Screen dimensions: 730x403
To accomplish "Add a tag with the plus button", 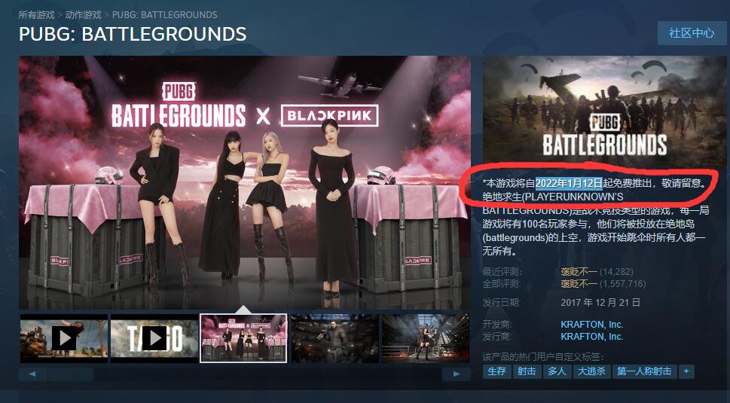I will pyautogui.click(x=686, y=371).
